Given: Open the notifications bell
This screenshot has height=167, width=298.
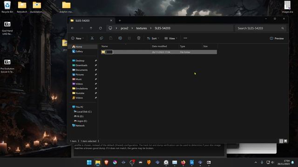Looking at the screenshot, I should click(293, 162).
